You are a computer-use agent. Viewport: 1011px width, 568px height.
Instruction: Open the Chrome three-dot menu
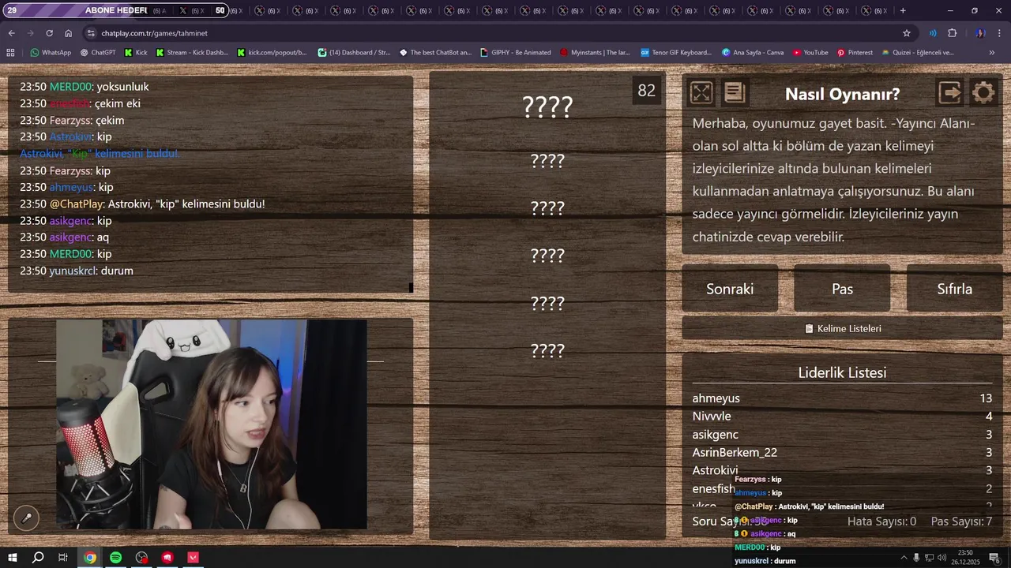(1000, 33)
